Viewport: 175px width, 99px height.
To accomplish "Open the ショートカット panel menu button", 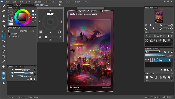I will click(x=172, y=73).
